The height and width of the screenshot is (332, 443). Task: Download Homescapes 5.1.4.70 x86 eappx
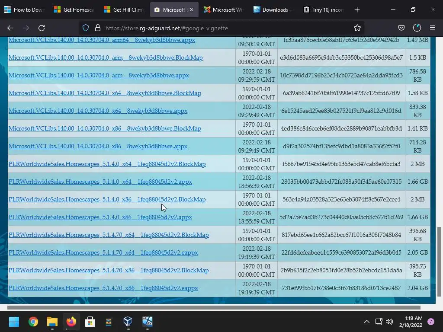point(103,288)
